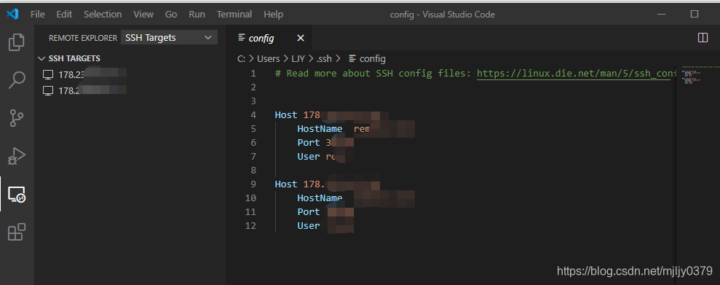Maximize the Visual Studio Code window
Viewport: 720px width, 285px height.
(x=695, y=15)
